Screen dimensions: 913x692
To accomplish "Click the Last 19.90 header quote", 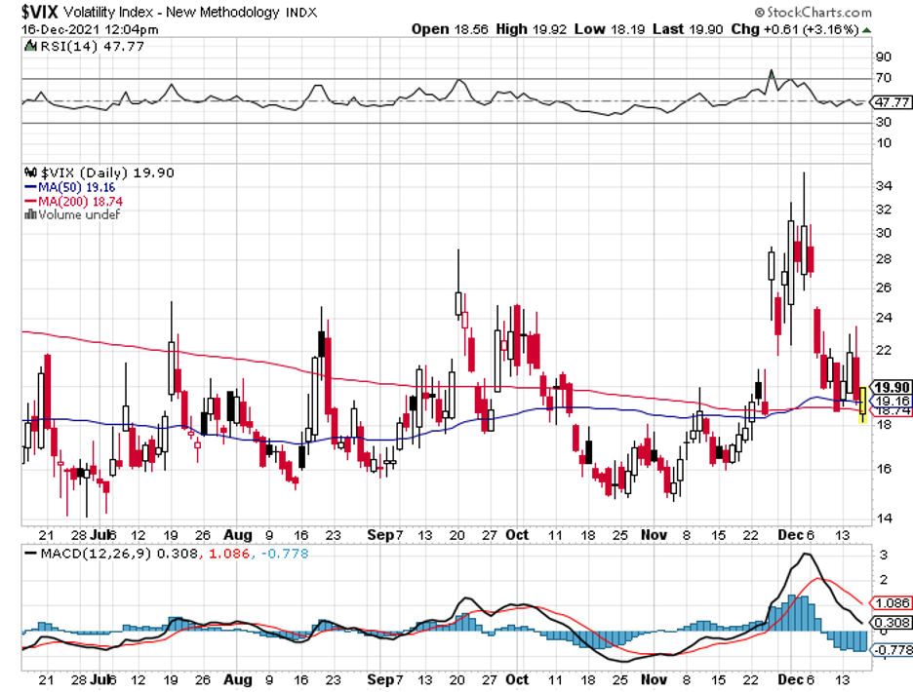I will click(688, 29).
